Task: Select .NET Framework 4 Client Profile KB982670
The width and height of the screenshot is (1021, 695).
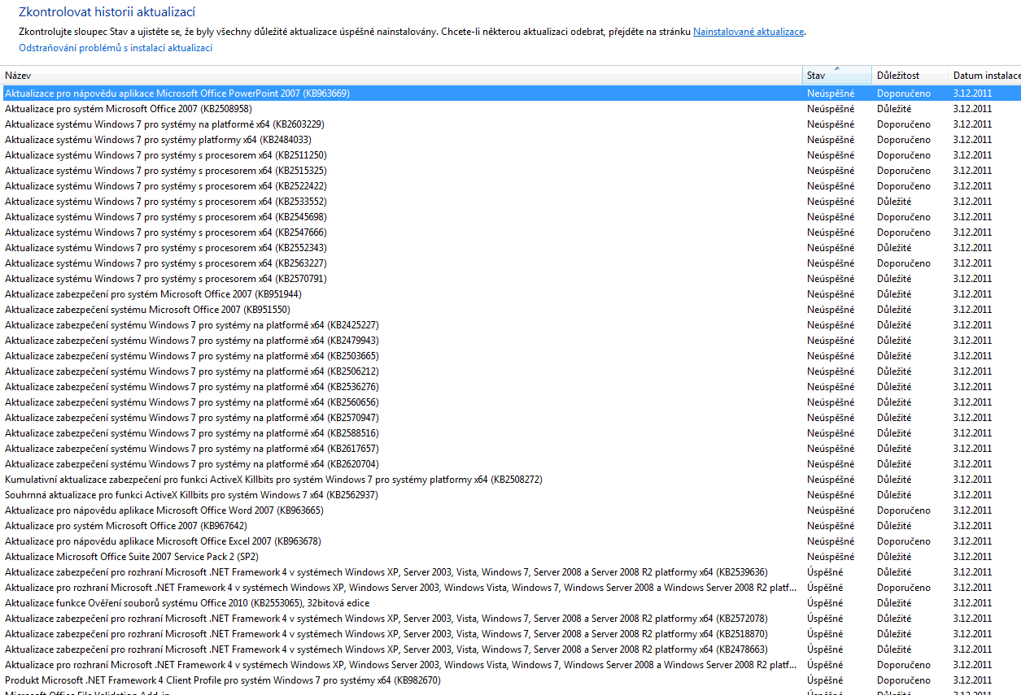Action: click(510, 680)
